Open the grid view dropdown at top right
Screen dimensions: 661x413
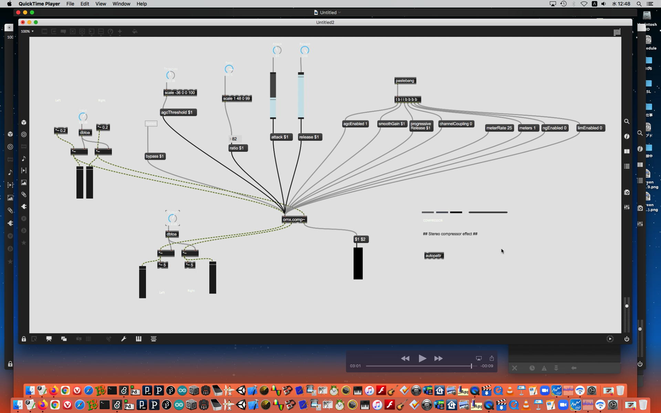[617, 32]
